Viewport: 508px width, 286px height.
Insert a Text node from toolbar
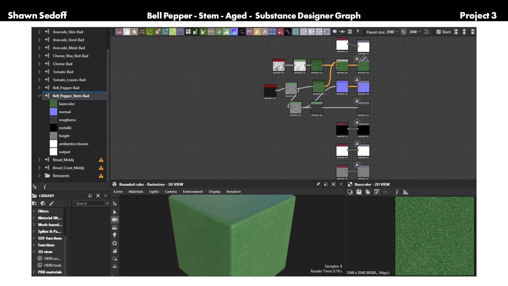[x=265, y=32]
